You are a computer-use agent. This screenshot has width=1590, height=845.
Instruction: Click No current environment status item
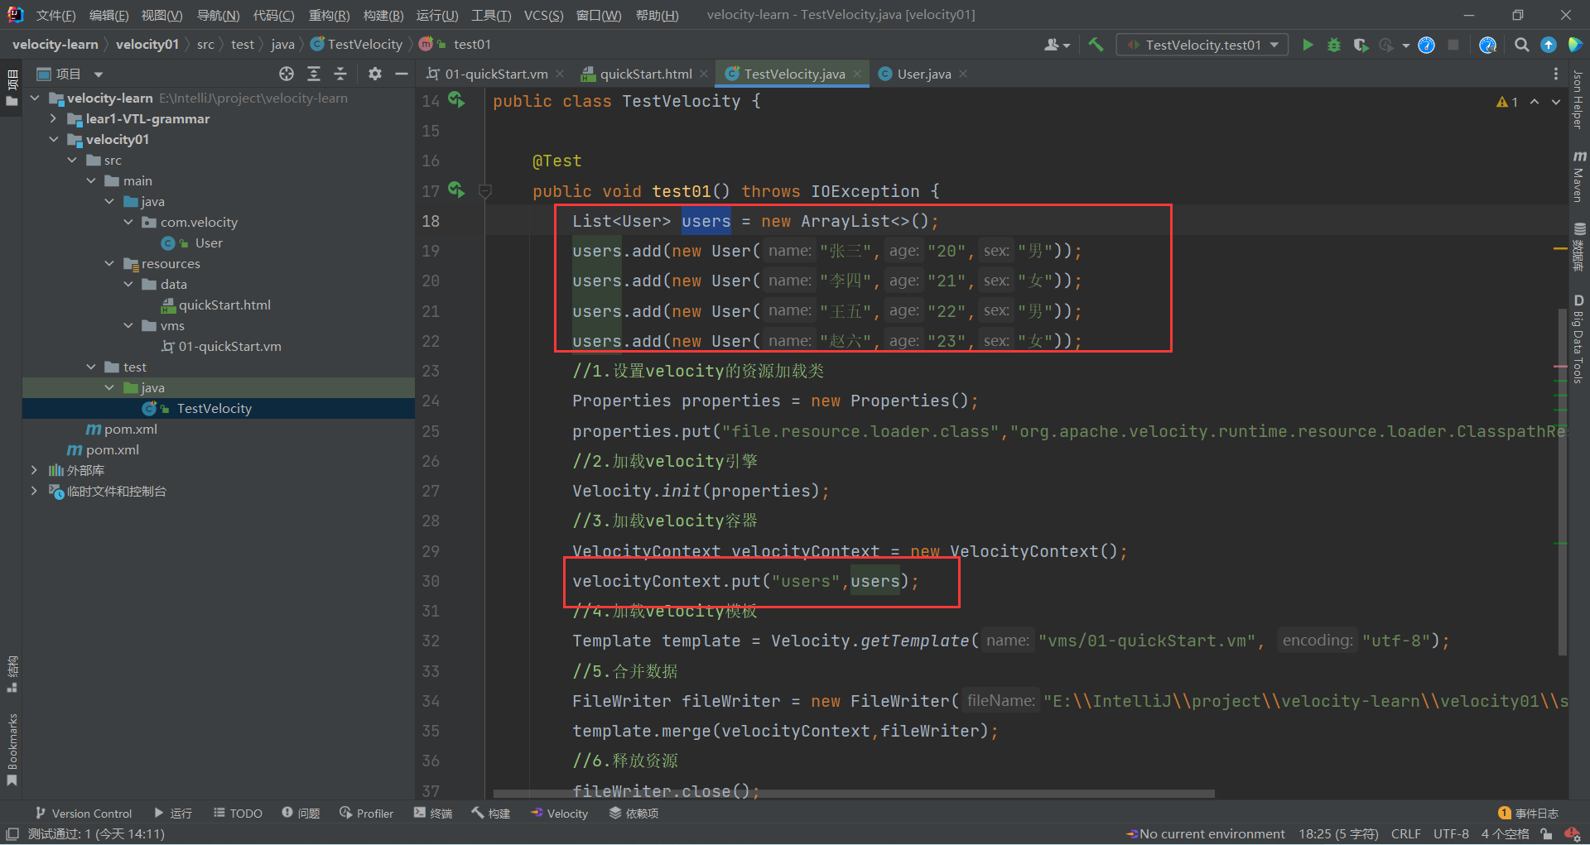click(x=1205, y=834)
